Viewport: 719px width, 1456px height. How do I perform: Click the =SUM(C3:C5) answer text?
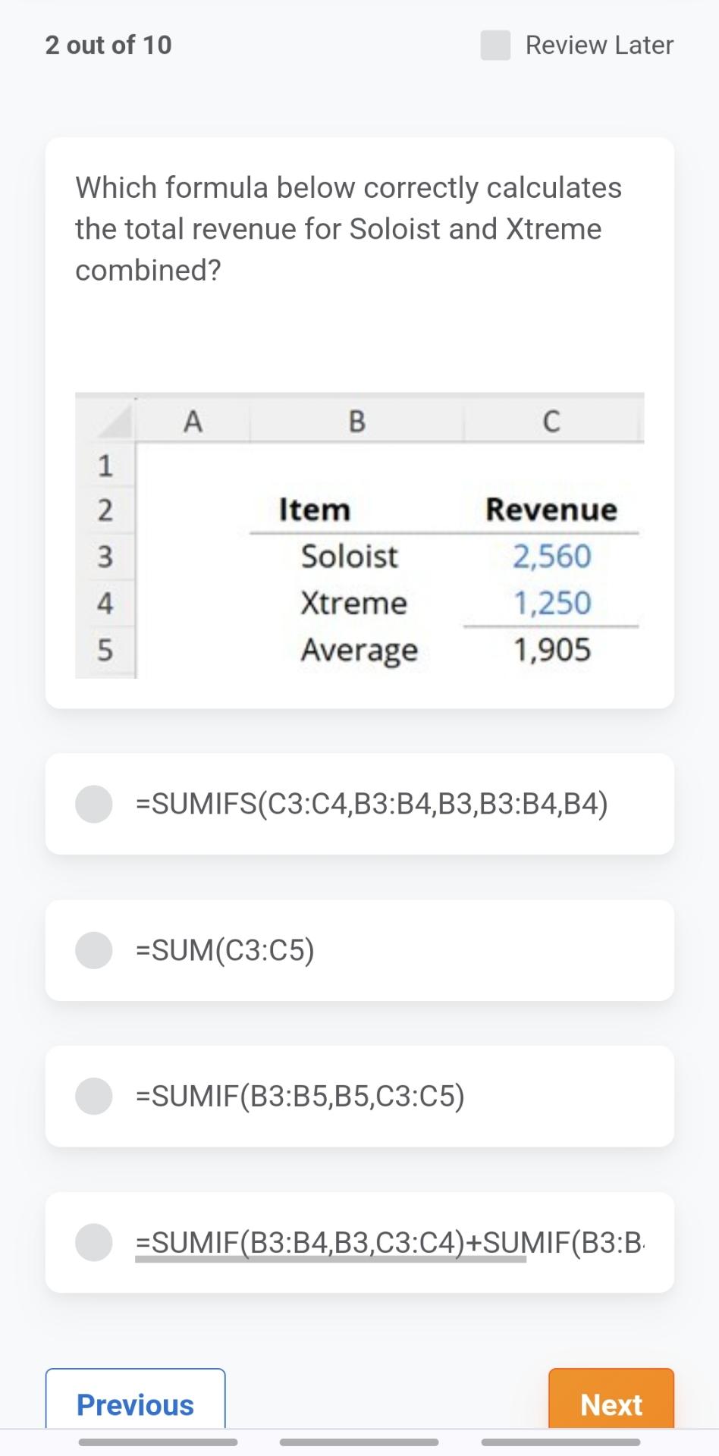tap(225, 950)
